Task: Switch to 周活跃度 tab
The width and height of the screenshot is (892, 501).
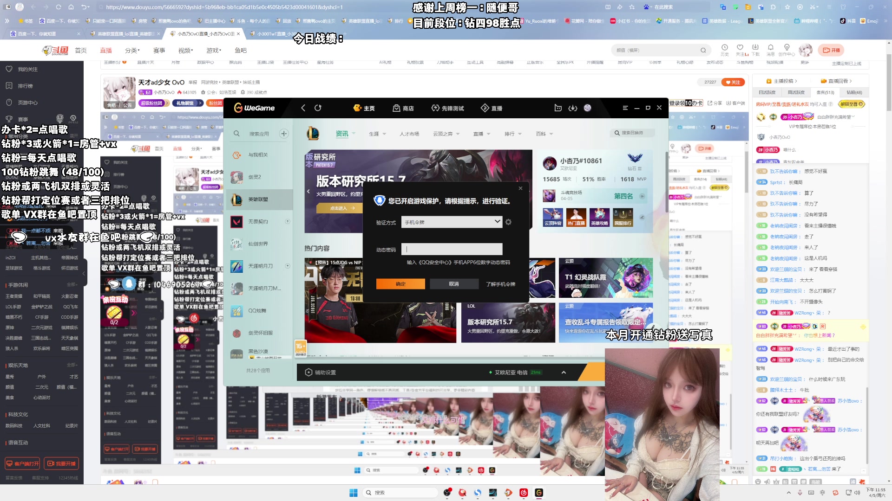Action: 796,92
